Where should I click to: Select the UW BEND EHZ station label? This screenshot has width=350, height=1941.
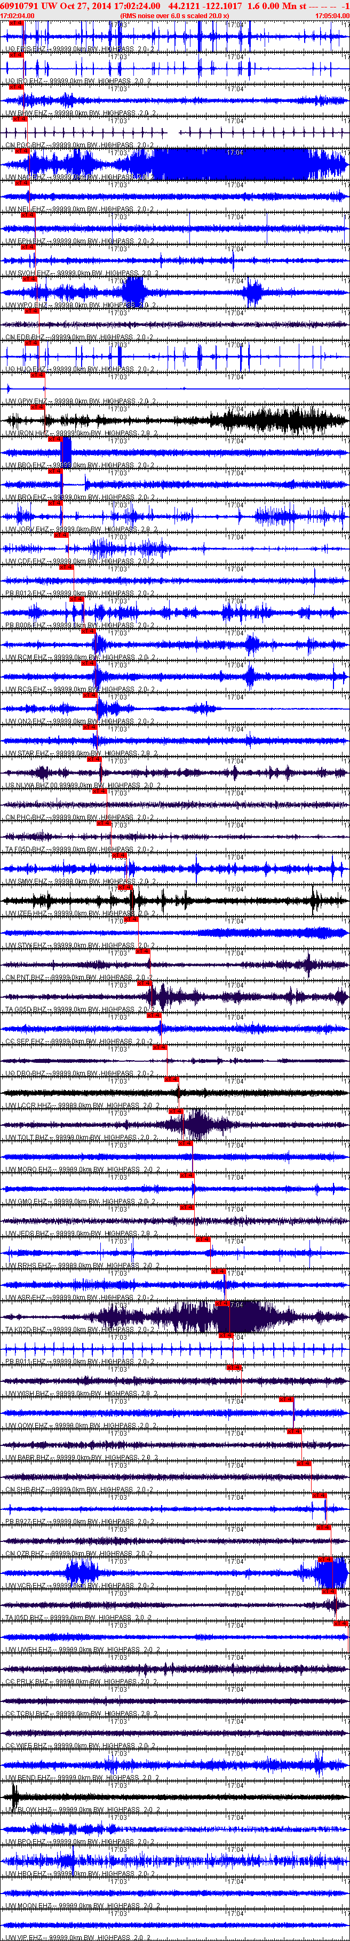click(83, 1778)
